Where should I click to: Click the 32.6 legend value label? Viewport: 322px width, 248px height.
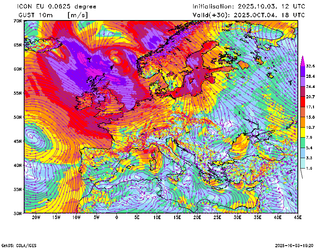tap(310, 66)
